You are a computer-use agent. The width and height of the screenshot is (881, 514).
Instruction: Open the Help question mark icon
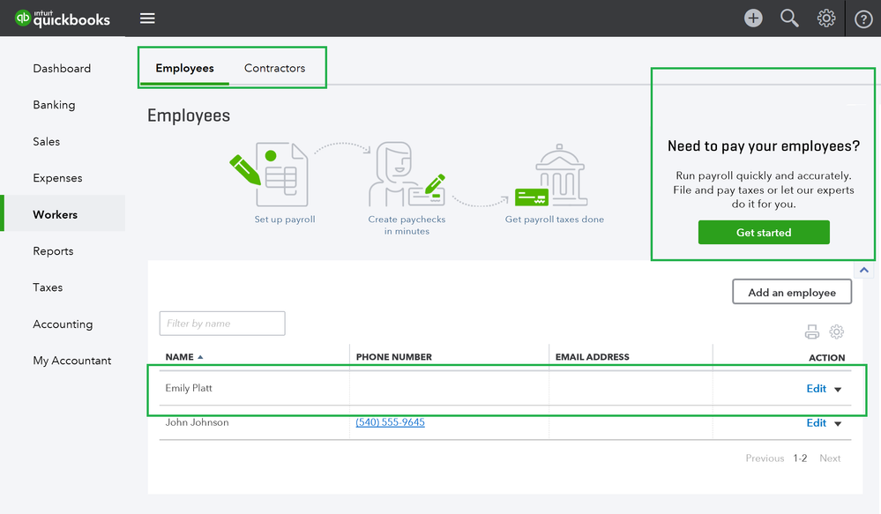click(863, 19)
